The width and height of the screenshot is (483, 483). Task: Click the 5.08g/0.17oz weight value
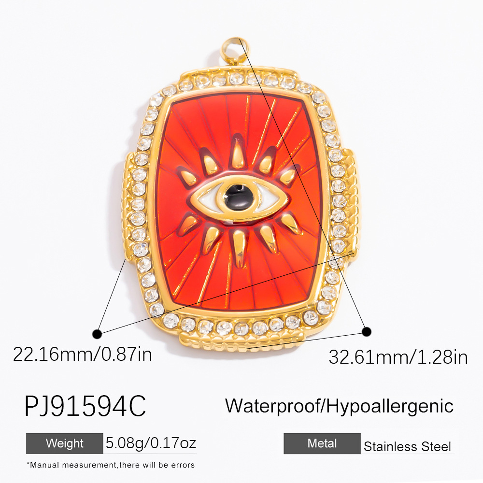151,443
